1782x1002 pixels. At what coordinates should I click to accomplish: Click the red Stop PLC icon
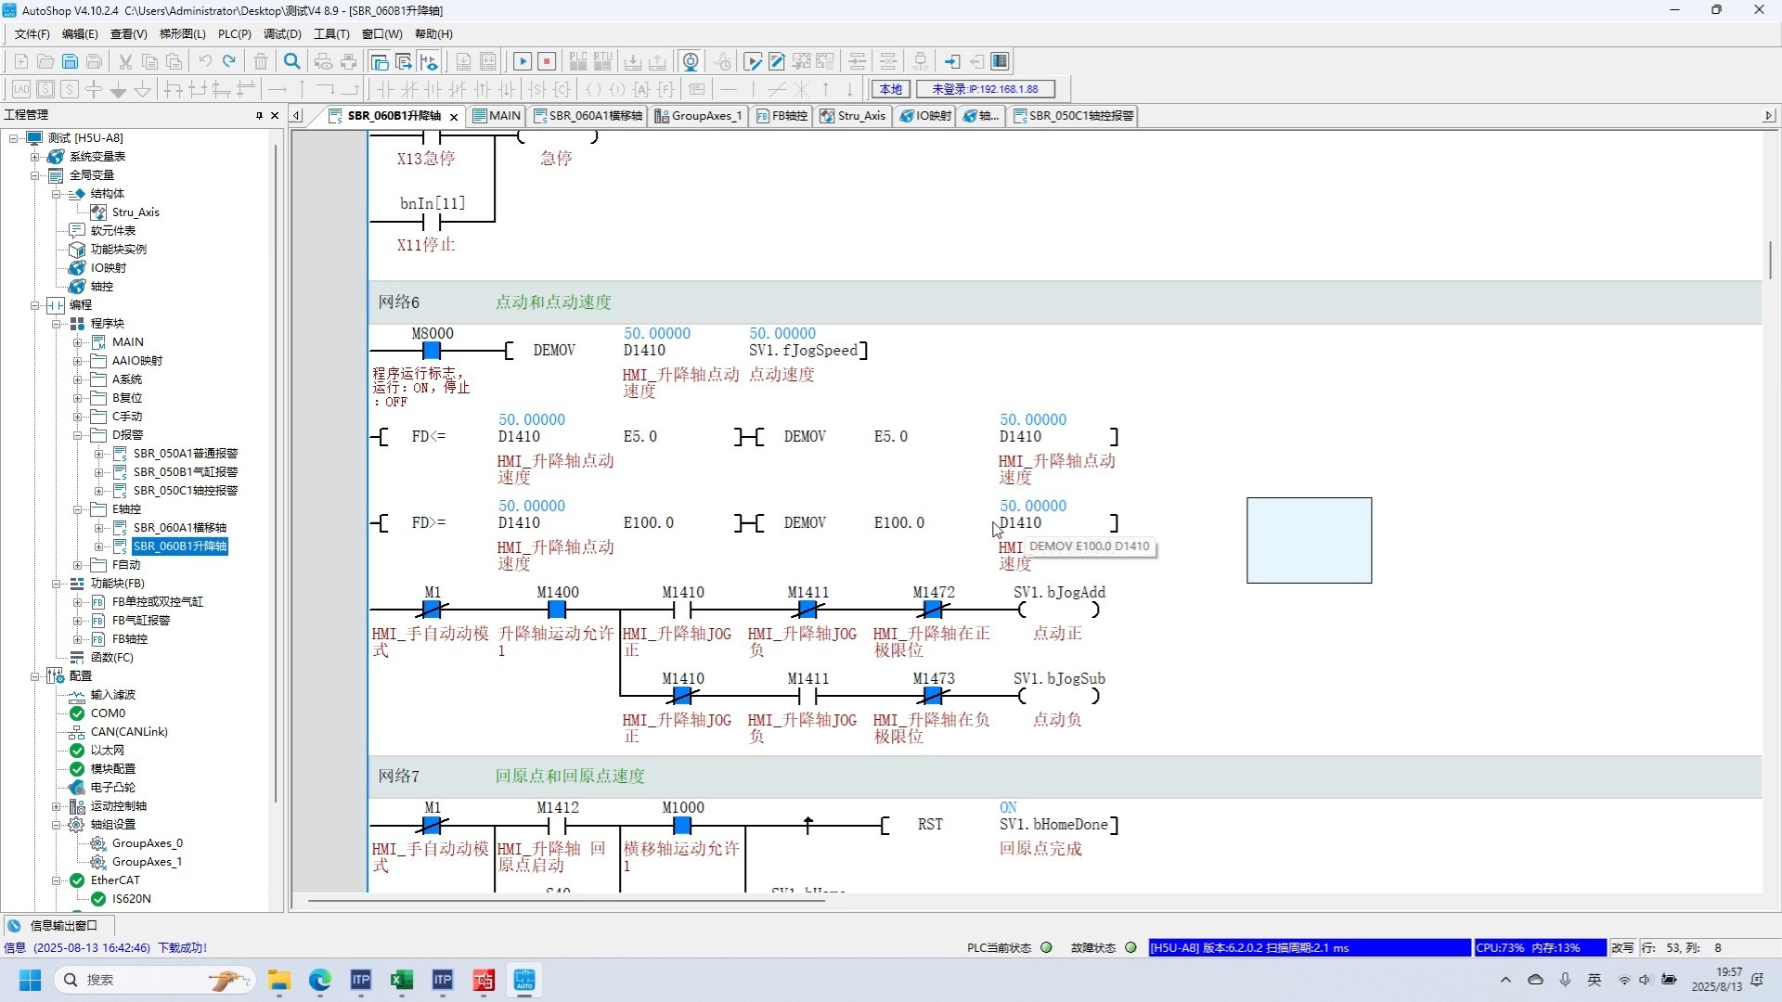point(547,61)
